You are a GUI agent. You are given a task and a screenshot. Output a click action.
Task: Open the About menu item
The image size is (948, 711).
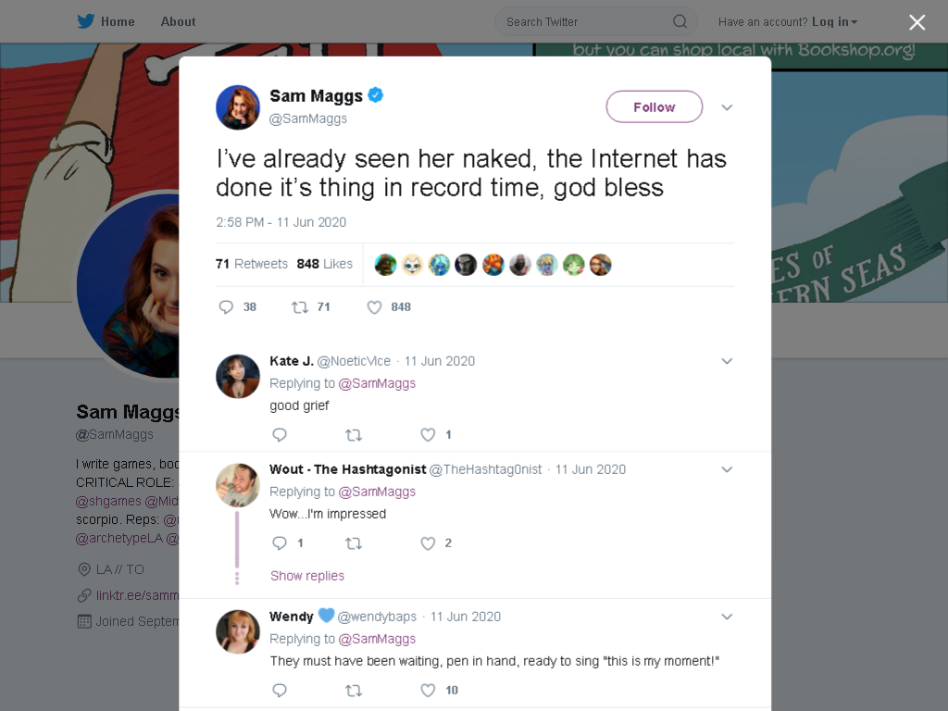tap(178, 22)
